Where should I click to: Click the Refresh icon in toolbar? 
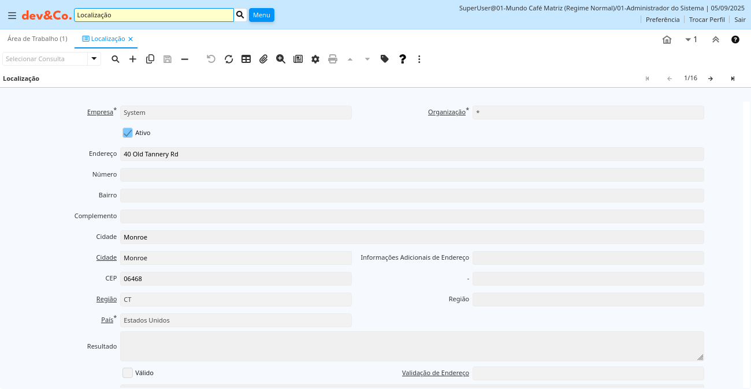[229, 59]
